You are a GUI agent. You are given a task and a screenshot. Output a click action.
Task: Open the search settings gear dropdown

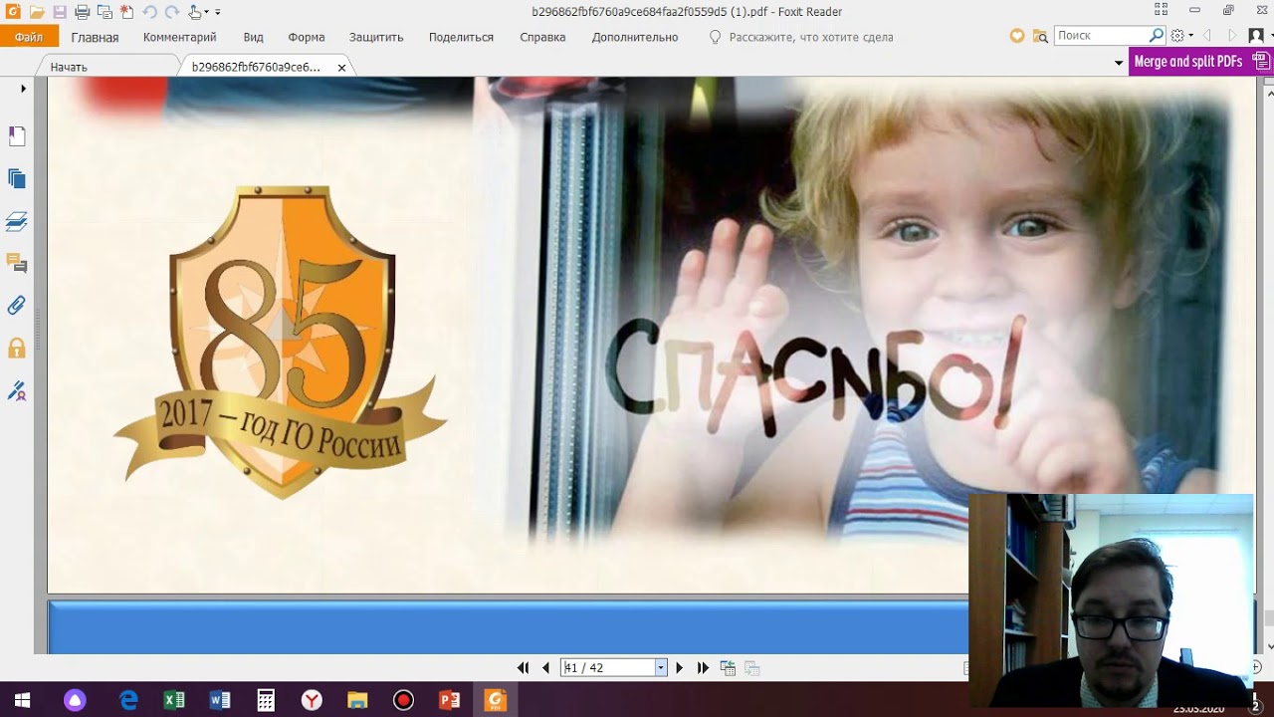1181,35
